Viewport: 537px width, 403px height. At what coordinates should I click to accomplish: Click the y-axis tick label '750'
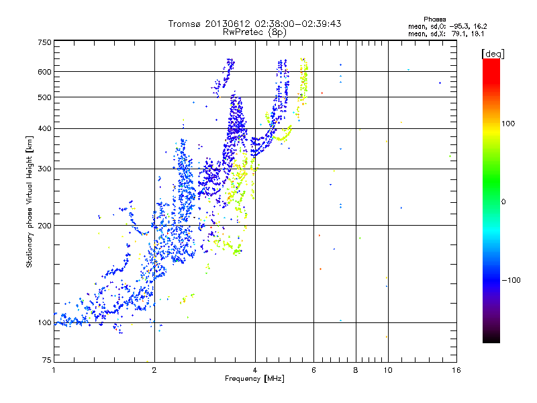pos(44,42)
